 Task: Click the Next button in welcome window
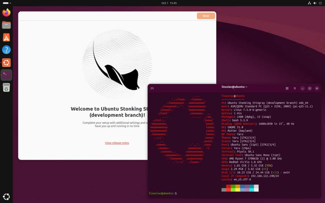click(x=206, y=16)
